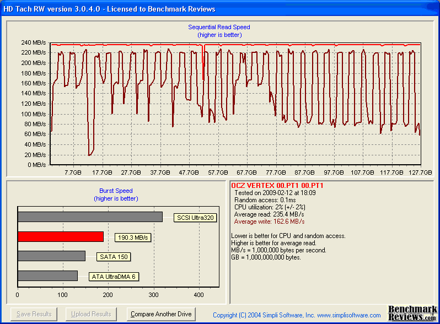Click the Tested on 2009-02-12 date line
This screenshot has height=324, width=440.
pos(275,193)
